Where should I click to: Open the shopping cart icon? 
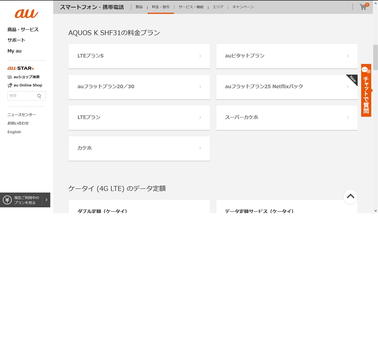pos(364,7)
